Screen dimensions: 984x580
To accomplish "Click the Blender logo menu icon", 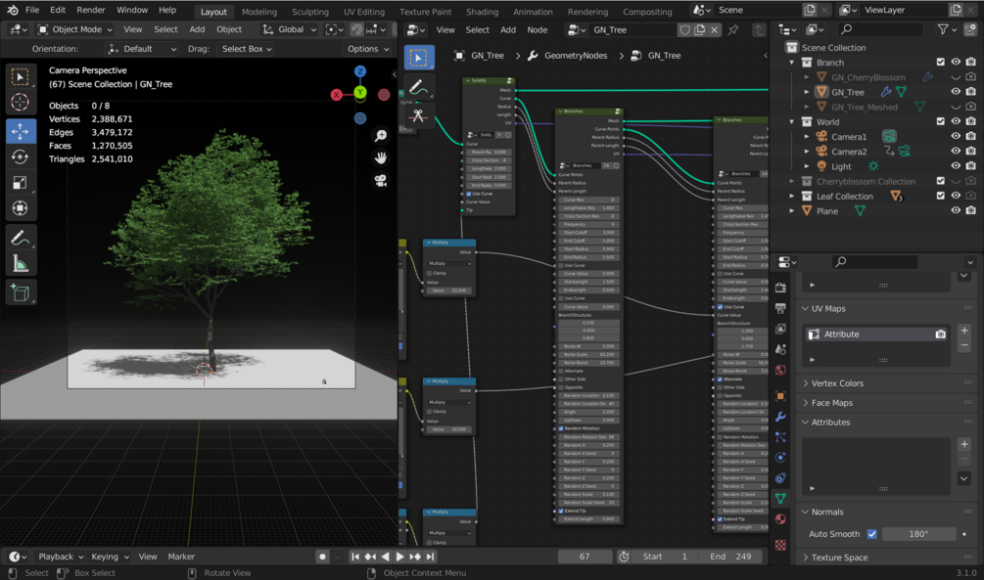I will point(12,10).
